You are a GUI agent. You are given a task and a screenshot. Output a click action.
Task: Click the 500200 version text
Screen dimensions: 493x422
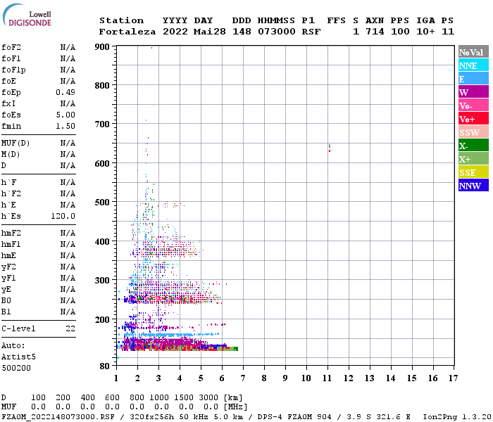click(16, 369)
